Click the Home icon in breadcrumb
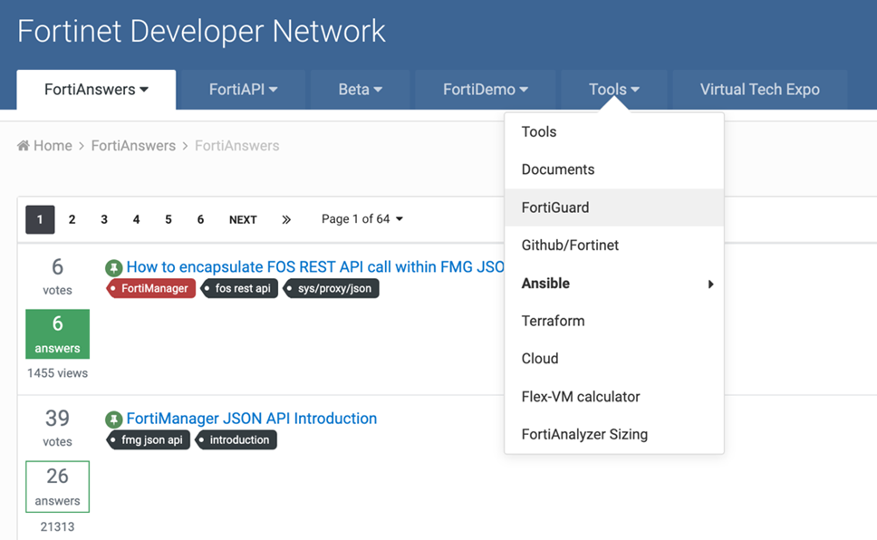The height and width of the screenshot is (540, 877). click(24, 146)
